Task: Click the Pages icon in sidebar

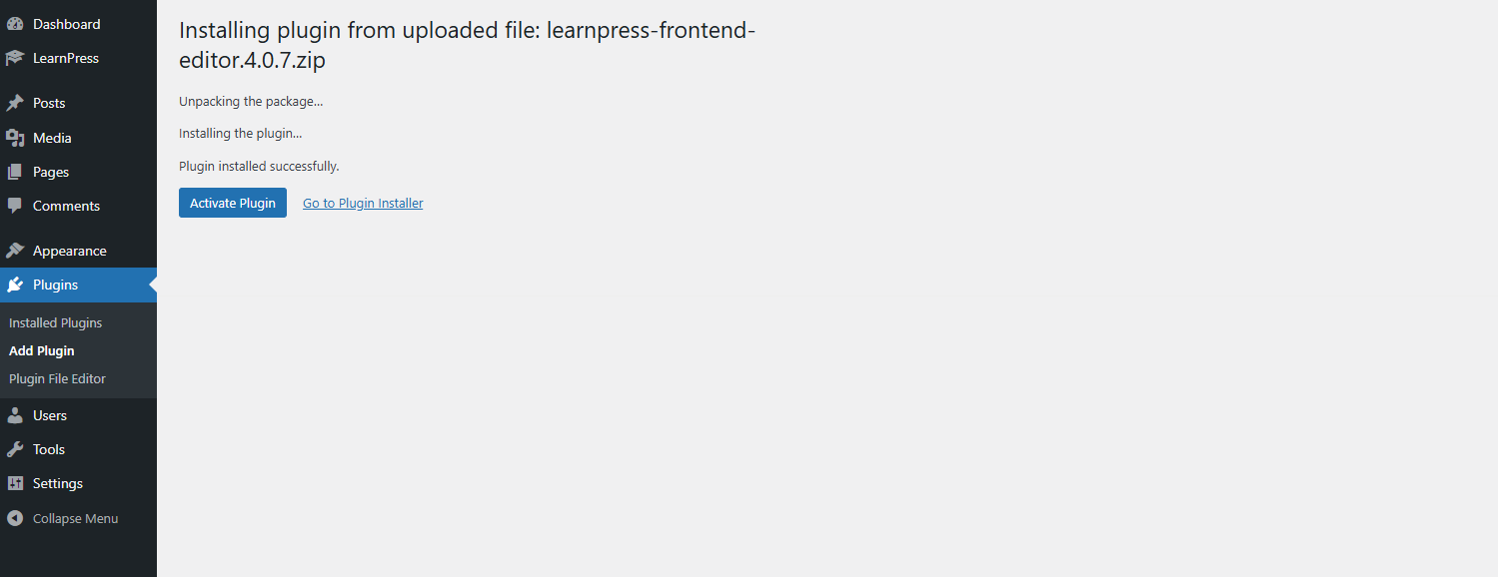Action: click(x=15, y=172)
